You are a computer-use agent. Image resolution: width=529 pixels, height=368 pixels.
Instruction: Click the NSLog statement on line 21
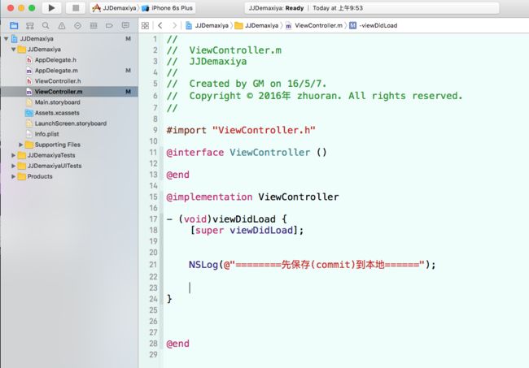pos(312,265)
